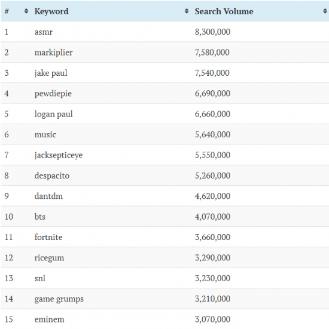
Task: Click the # column header
Action: [x=7, y=11]
